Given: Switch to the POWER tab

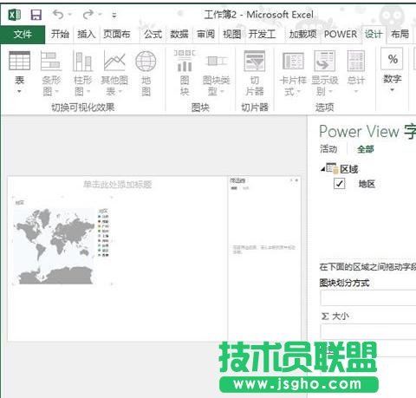Looking at the screenshot, I should tap(341, 35).
